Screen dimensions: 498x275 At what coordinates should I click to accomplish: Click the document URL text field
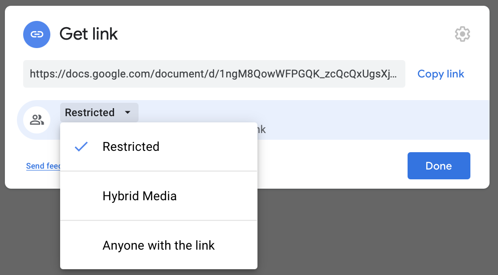click(x=214, y=73)
